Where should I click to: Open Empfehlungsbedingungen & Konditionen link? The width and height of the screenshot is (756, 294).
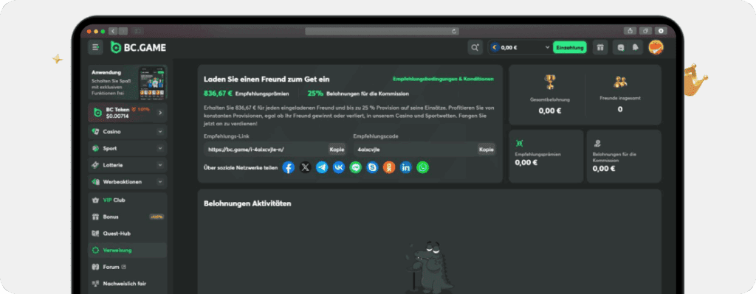[443, 79]
